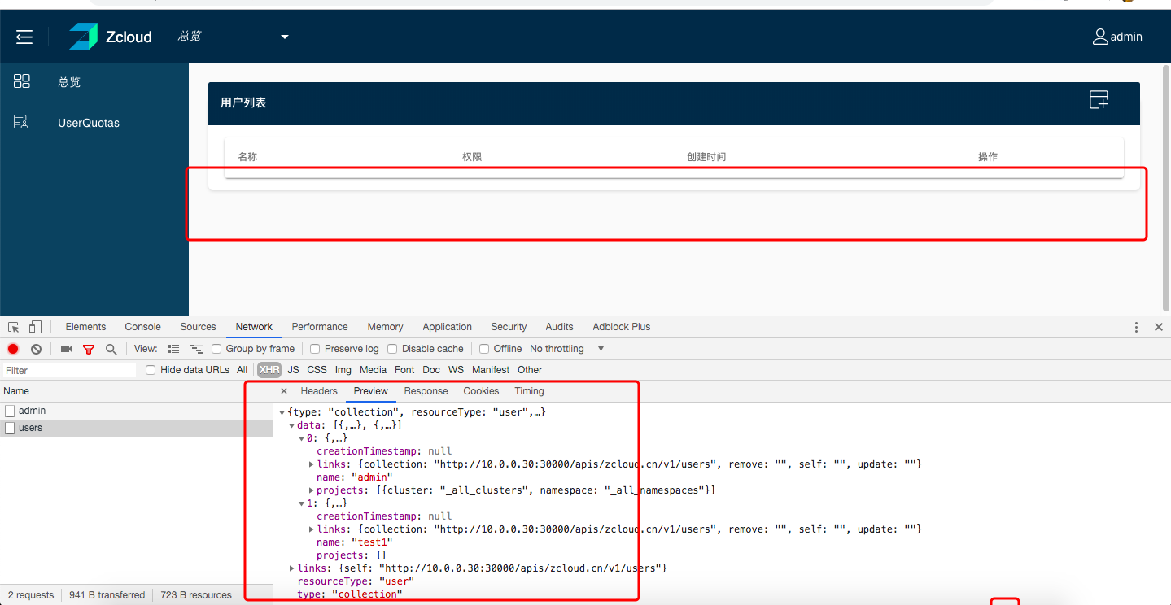Collapse data item 0 node
The height and width of the screenshot is (605, 1171).
coord(301,438)
